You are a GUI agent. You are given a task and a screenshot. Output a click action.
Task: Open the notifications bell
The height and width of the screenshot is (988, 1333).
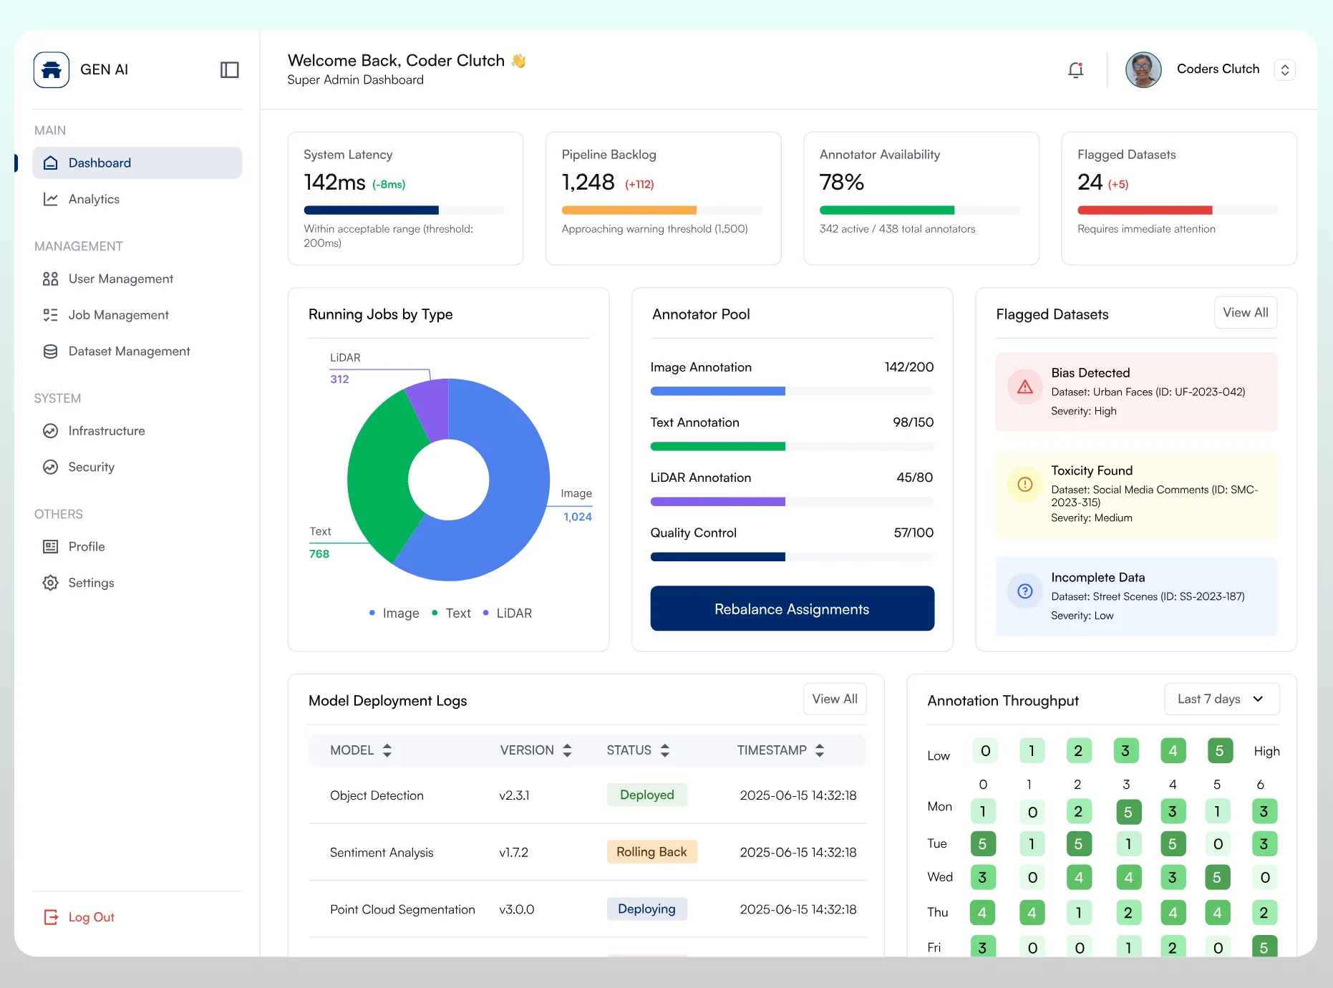pyautogui.click(x=1075, y=69)
